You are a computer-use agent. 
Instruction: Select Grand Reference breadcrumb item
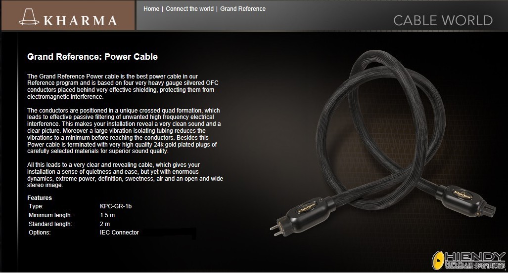[x=243, y=9]
